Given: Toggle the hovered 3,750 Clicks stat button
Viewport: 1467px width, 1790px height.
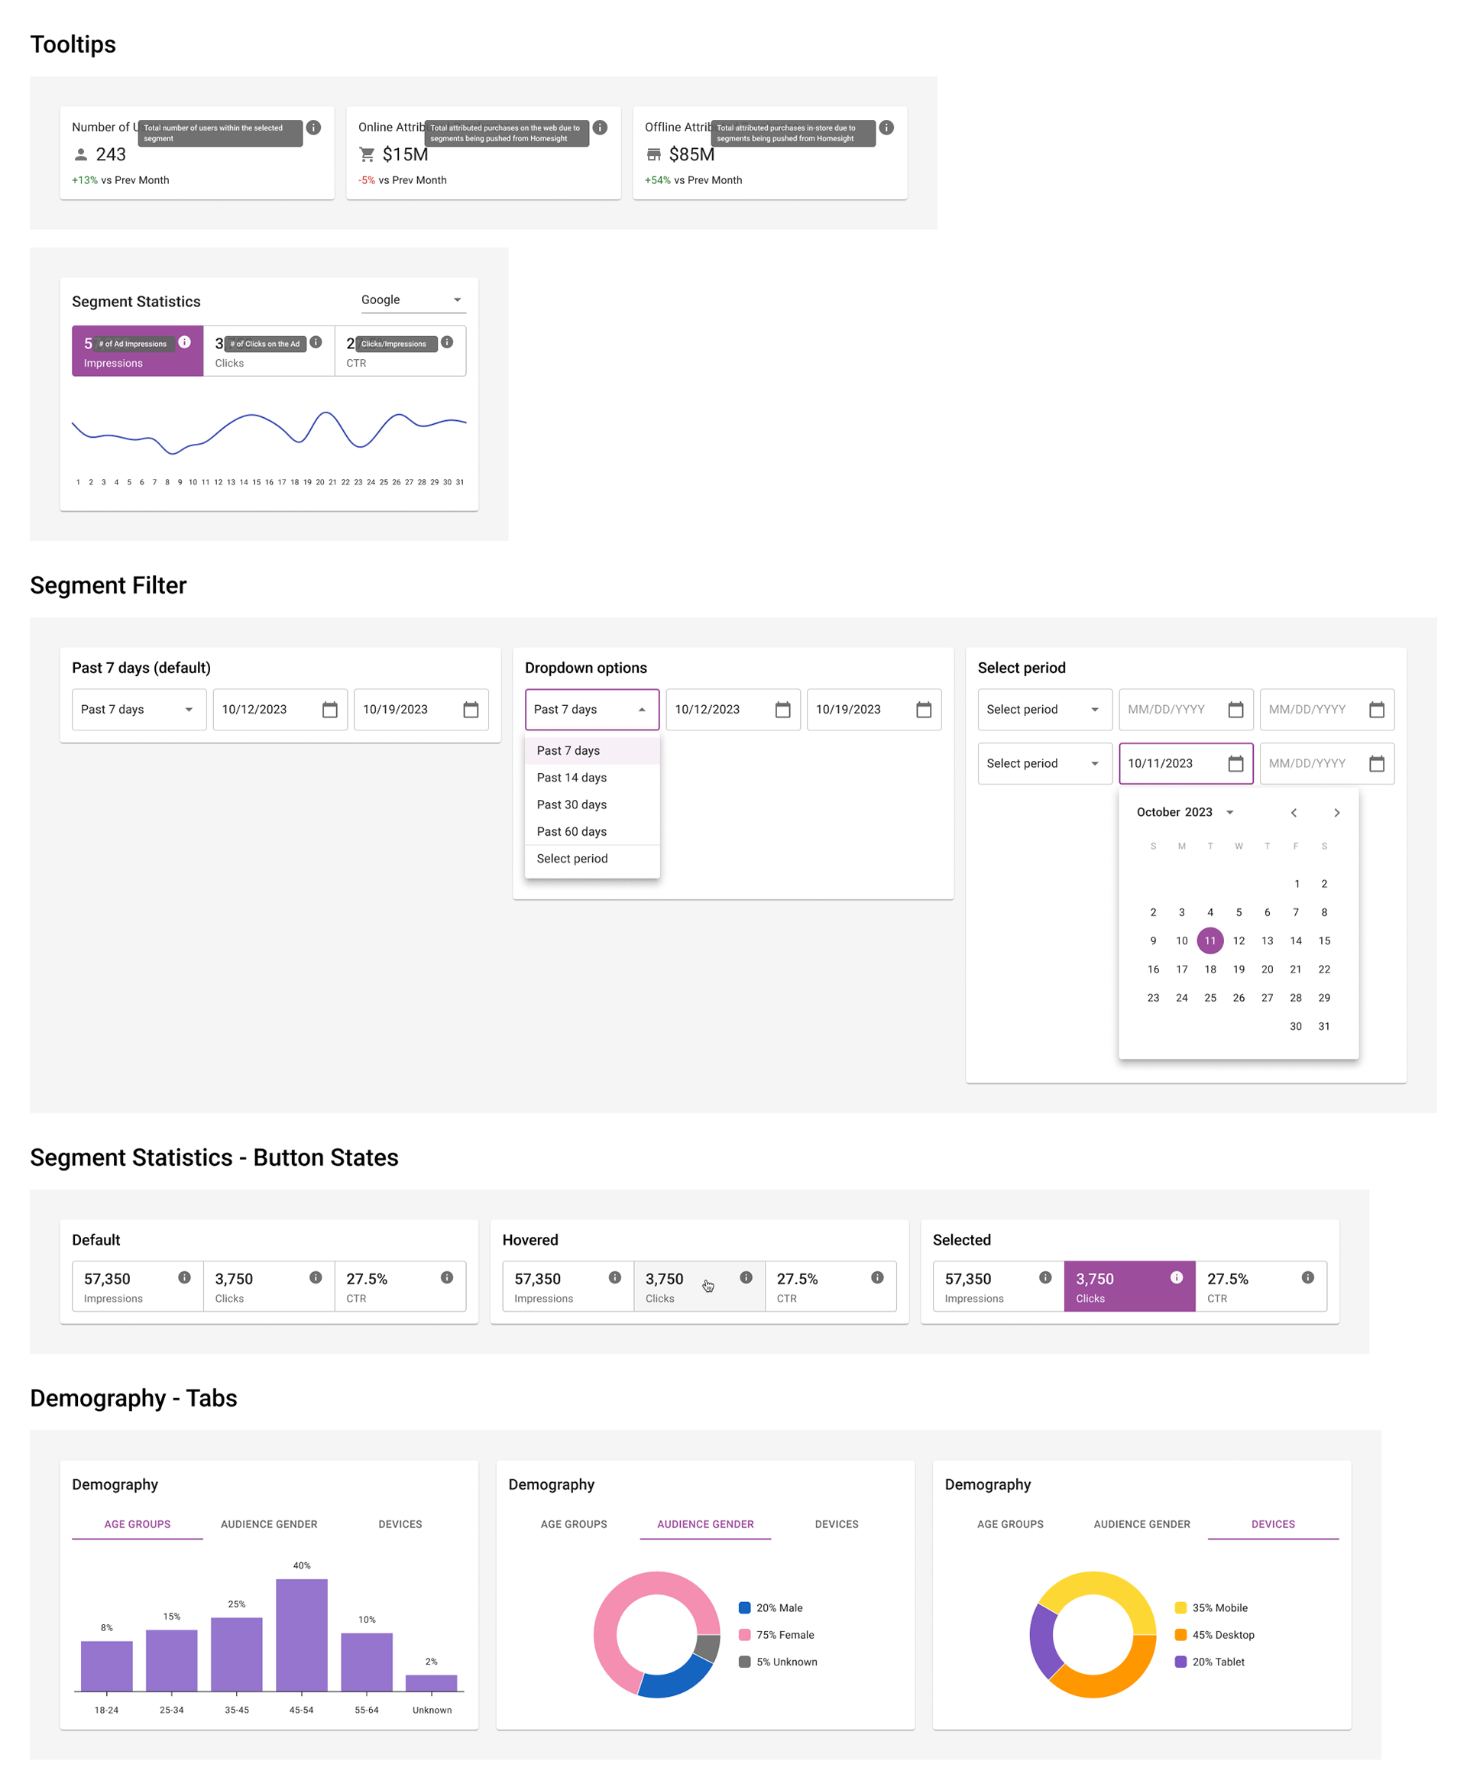Looking at the screenshot, I should click(700, 1287).
